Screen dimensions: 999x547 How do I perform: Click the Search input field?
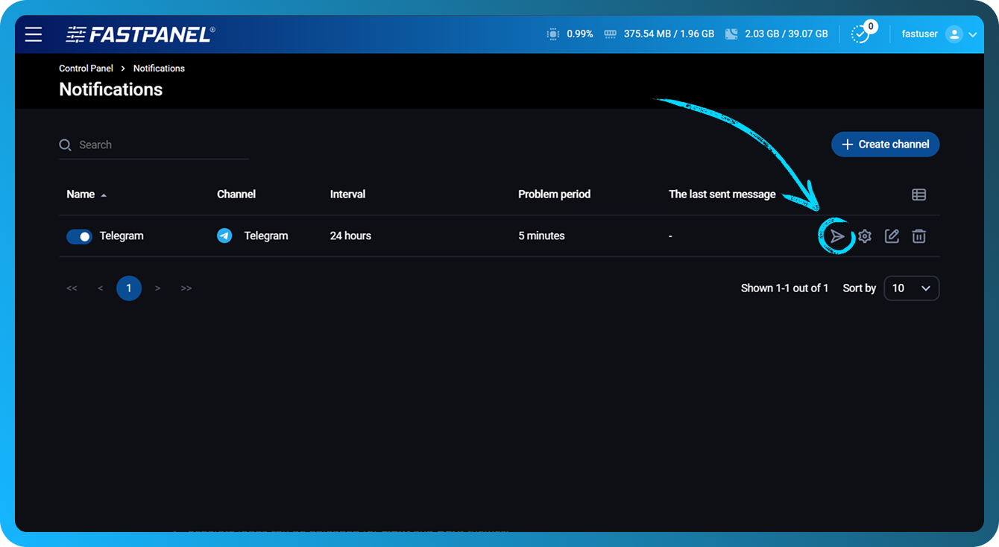pos(160,145)
